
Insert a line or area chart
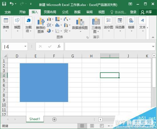pyautogui.click(x=50, y=25)
